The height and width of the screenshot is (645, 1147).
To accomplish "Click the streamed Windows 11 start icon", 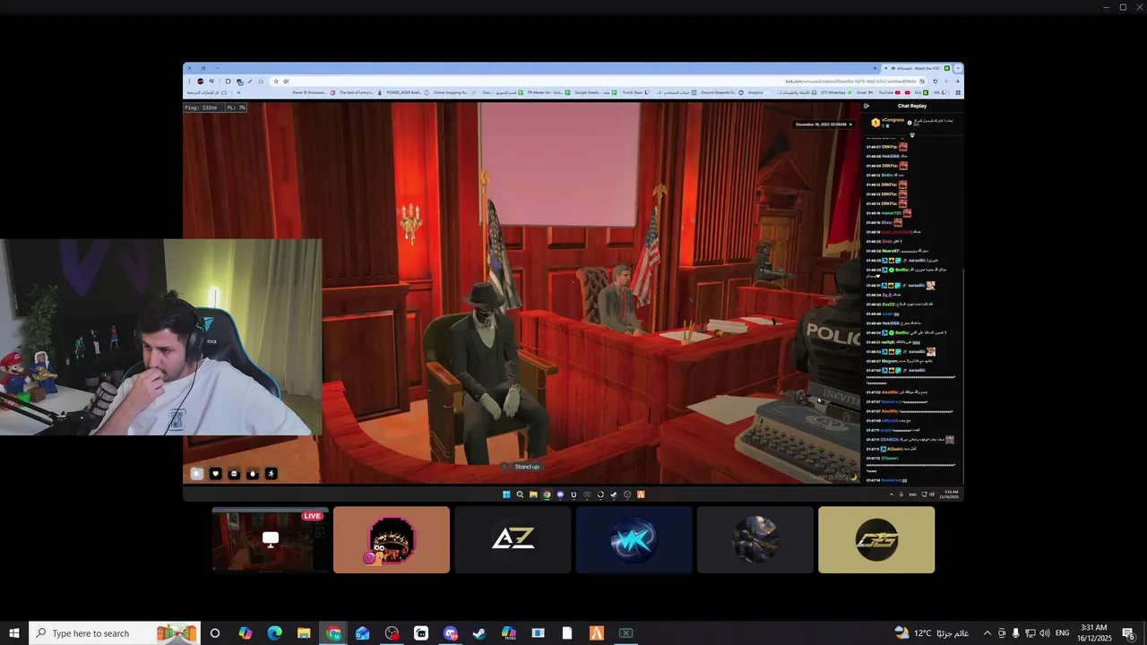I will (506, 494).
